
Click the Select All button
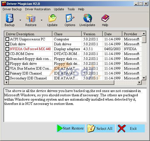click(x=100, y=128)
